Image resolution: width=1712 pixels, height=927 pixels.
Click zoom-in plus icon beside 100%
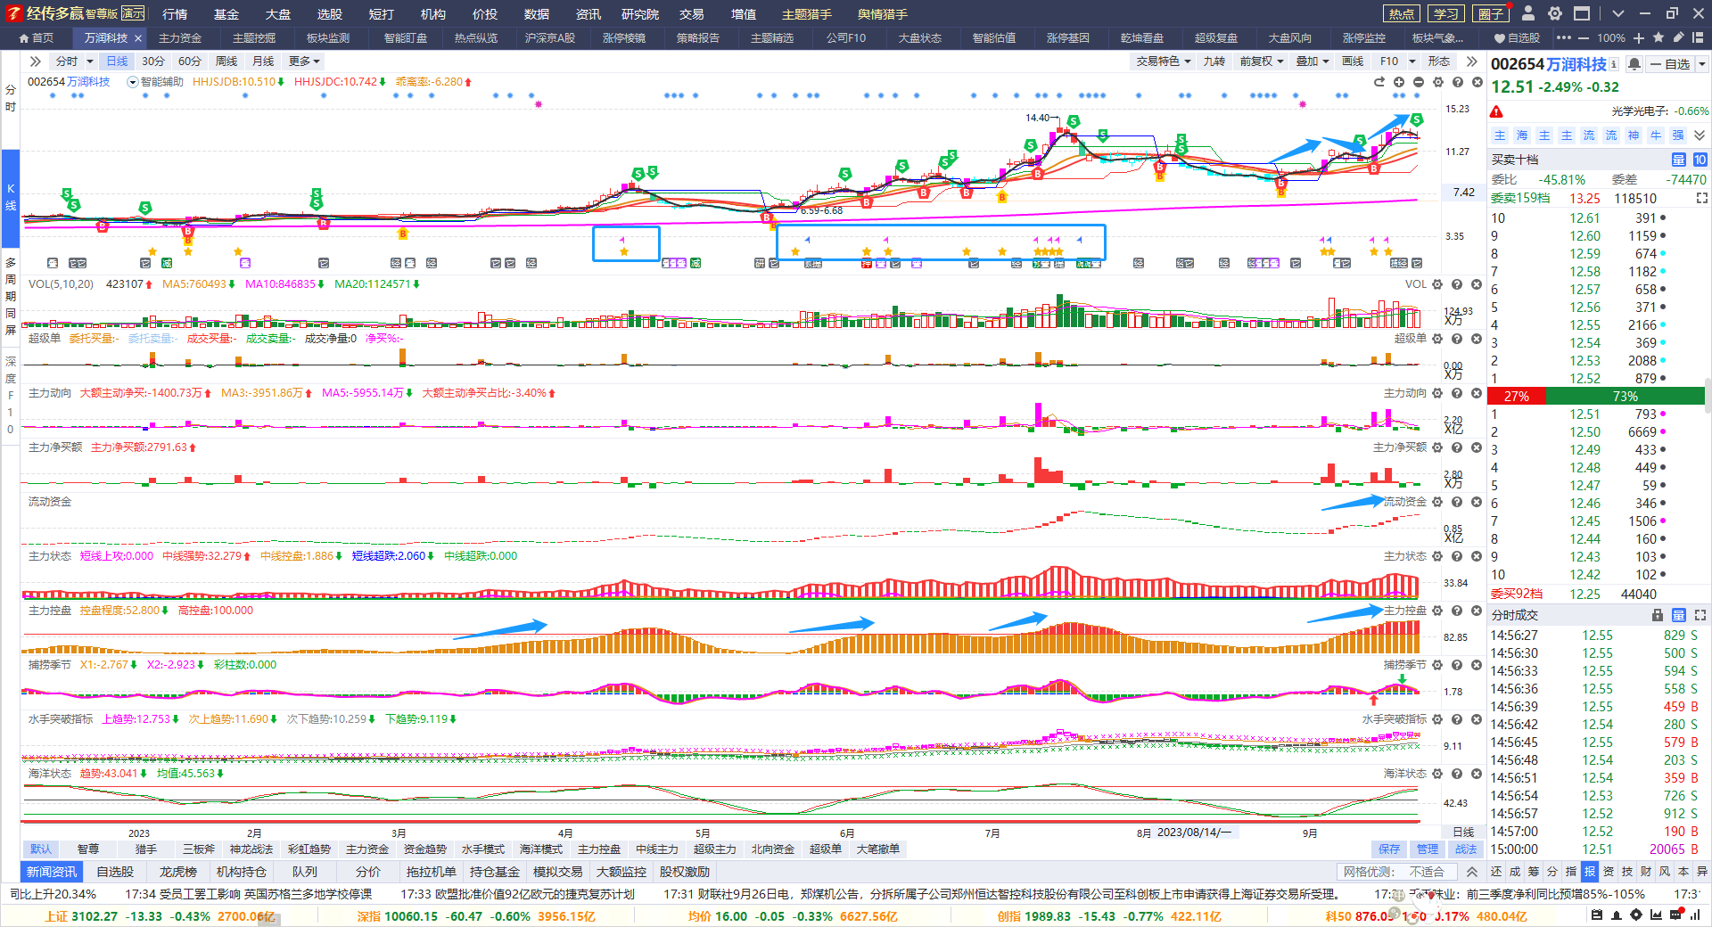pyautogui.click(x=1639, y=37)
